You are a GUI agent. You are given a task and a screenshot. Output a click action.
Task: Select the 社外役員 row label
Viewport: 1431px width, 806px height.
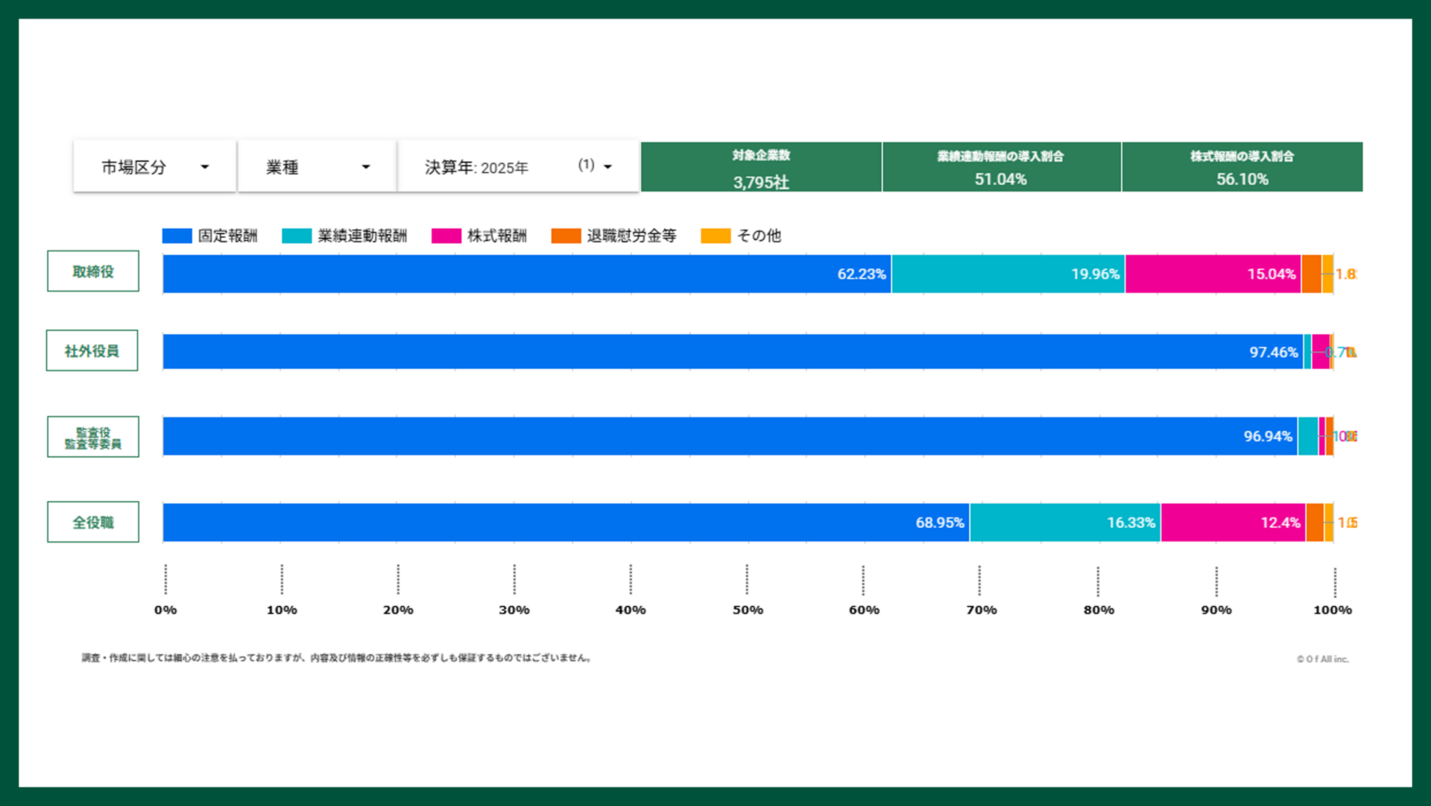92,350
